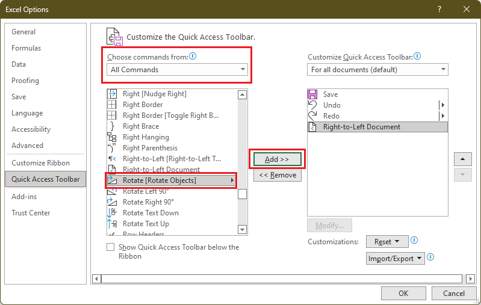
Task: Click the Modify... button
Action: tap(329, 226)
